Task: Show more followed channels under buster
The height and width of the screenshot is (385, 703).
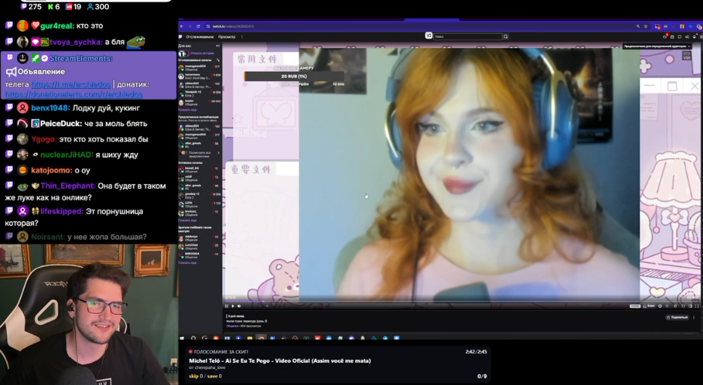Action: coord(187,109)
